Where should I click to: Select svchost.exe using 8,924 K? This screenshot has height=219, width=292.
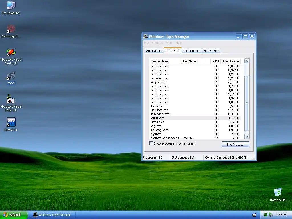pos(195,70)
